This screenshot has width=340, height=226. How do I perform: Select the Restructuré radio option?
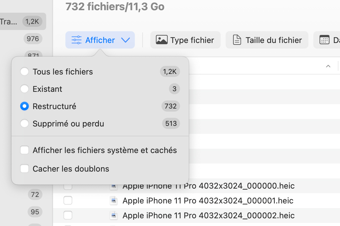(x=24, y=106)
